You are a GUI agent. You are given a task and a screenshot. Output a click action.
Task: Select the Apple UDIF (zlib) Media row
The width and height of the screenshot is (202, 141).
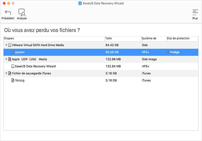(x=101, y=59)
